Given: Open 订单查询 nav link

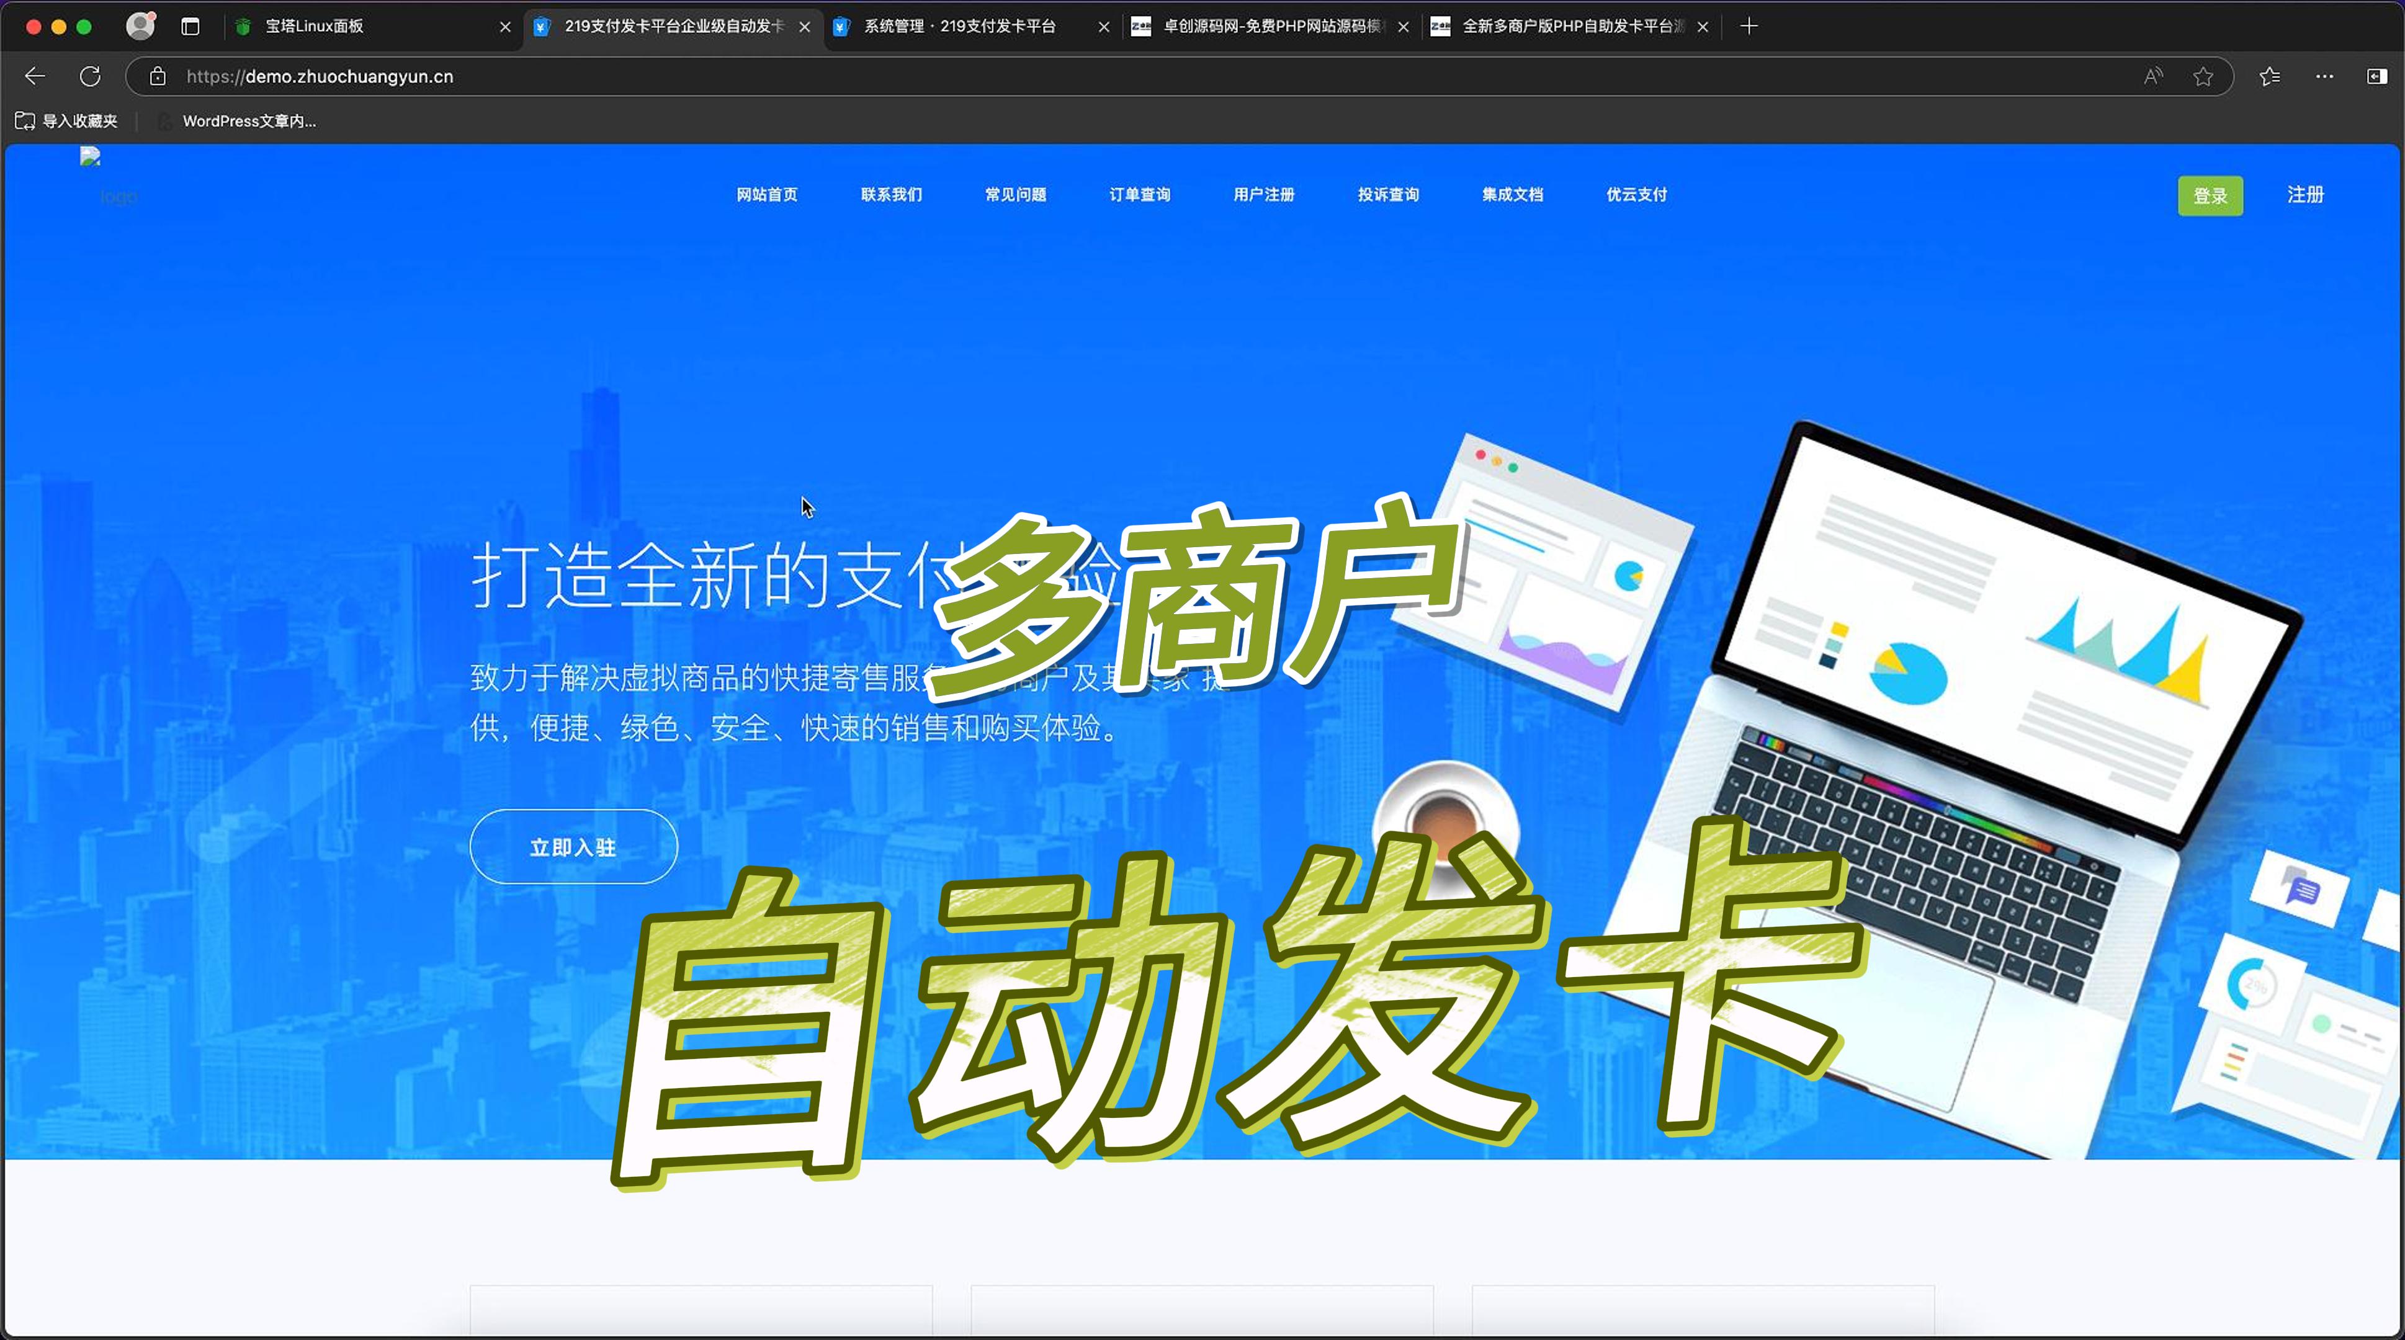Looking at the screenshot, I should [1140, 195].
